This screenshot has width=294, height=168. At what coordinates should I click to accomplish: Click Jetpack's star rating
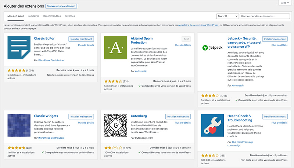(x=210, y=95)
